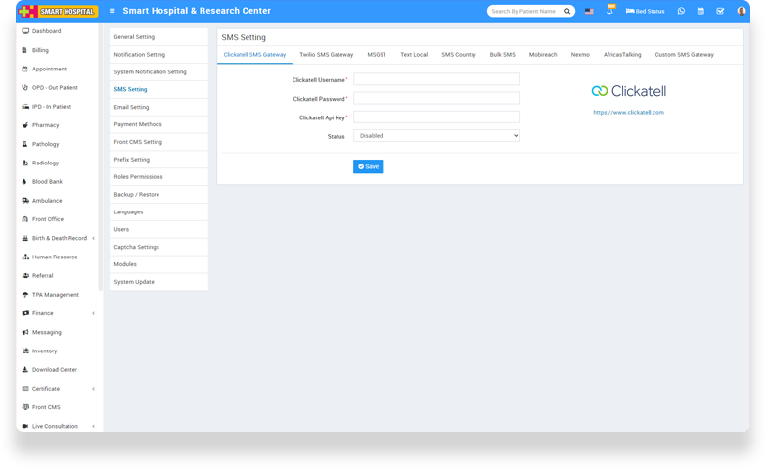The height and width of the screenshot is (468, 766).
Task: Focus the Clickatell Password field
Action: [436, 98]
